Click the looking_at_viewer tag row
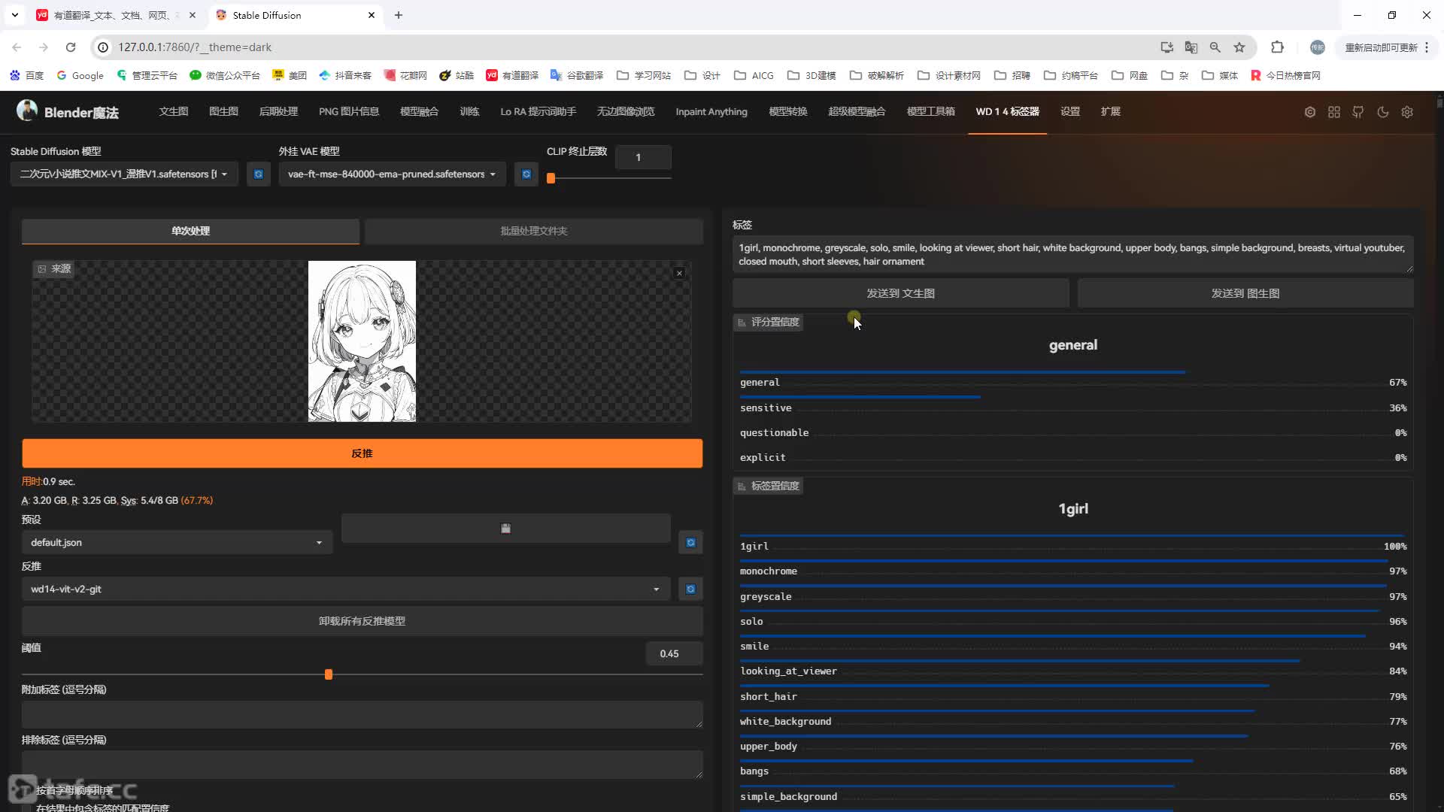This screenshot has height=812, width=1444. tap(1073, 671)
